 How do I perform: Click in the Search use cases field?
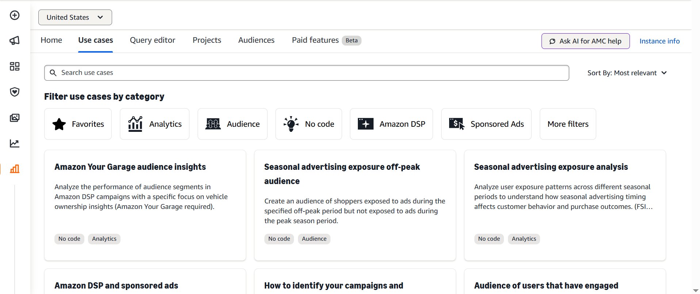307,73
